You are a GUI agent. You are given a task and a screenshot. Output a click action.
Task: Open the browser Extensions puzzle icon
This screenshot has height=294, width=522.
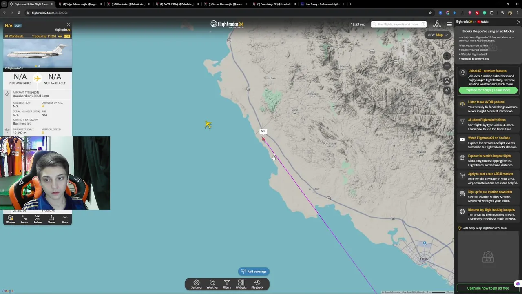pos(491,13)
